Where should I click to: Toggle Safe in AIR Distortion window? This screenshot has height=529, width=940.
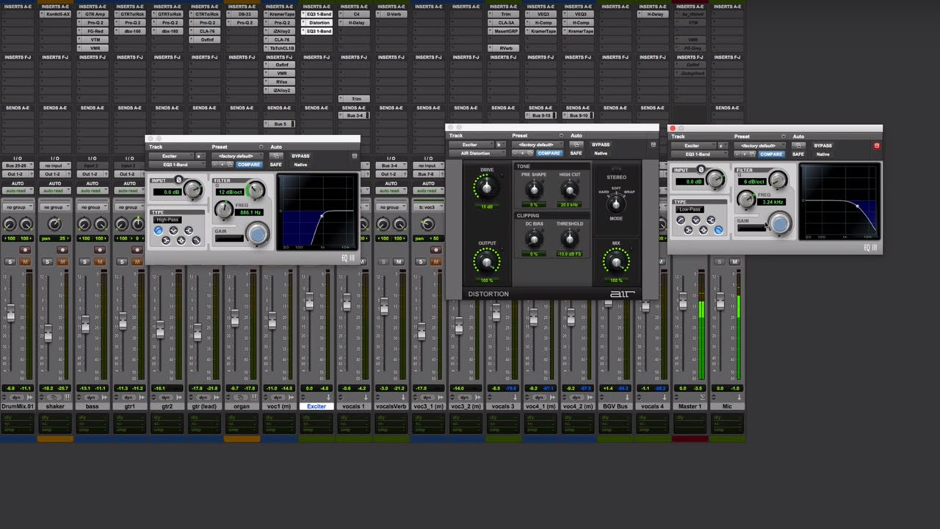pyautogui.click(x=576, y=153)
